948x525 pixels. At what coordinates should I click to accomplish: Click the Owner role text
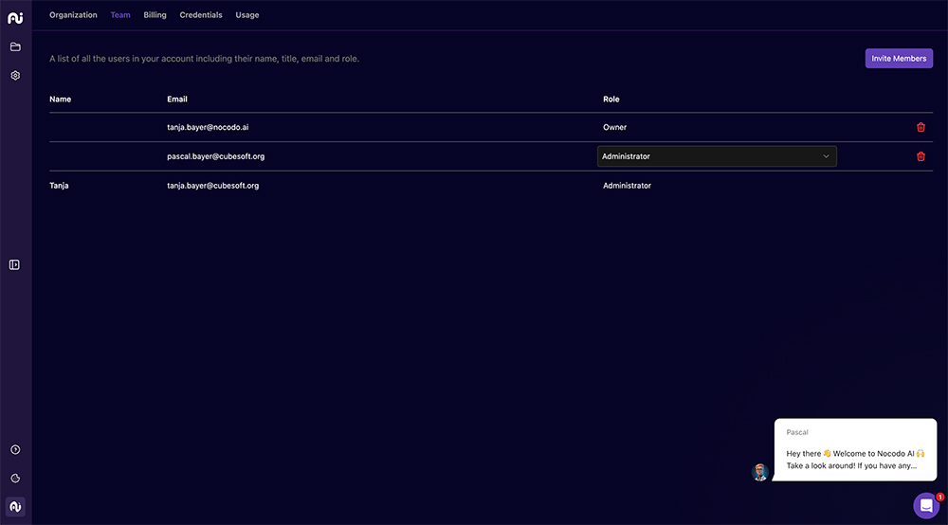pos(614,128)
